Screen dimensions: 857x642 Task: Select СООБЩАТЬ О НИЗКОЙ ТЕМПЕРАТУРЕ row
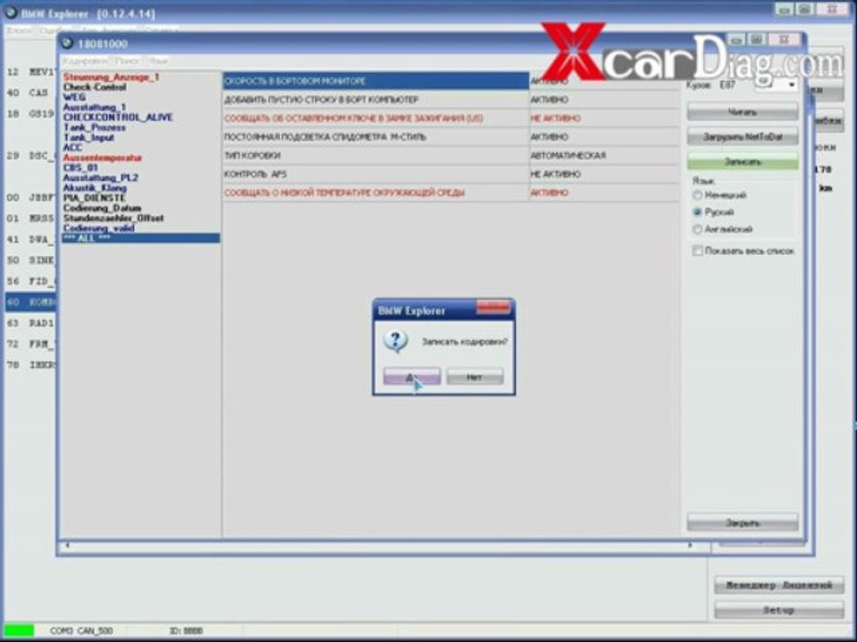[x=376, y=193]
